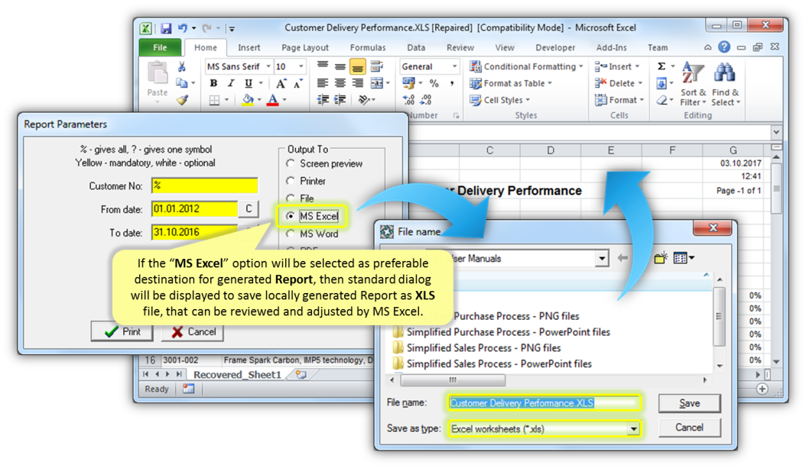
Task: Switch to the Formulas tab
Action: pos(368,47)
